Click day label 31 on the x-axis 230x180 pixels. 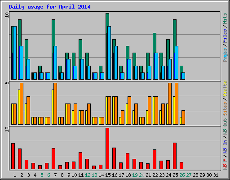(216, 175)
